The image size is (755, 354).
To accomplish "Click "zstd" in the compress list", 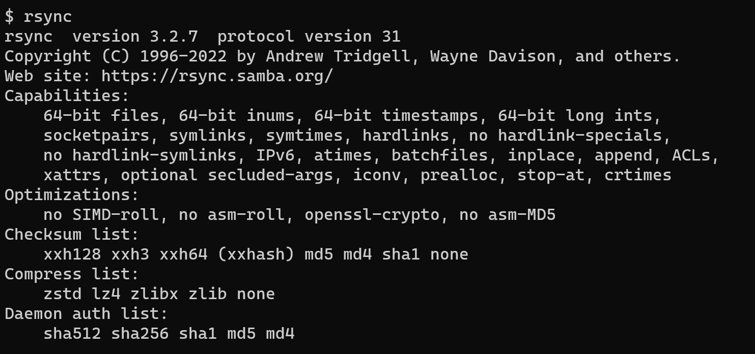I will pos(63,294).
